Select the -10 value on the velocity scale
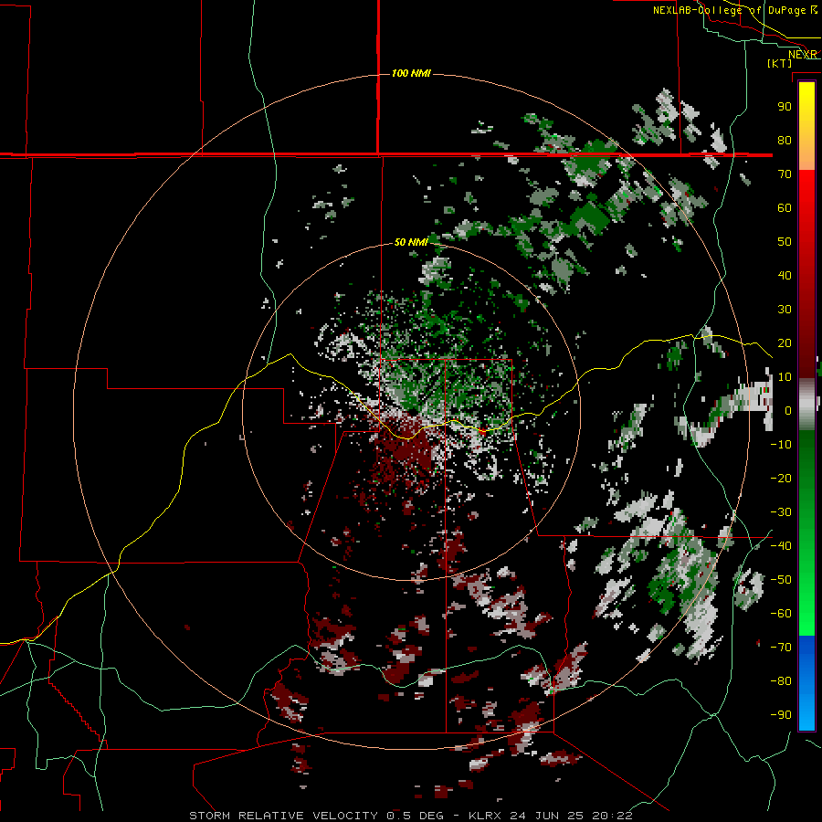Image resolution: width=822 pixels, height=822 pixels. pyautogui.click(x=781, y=445)
